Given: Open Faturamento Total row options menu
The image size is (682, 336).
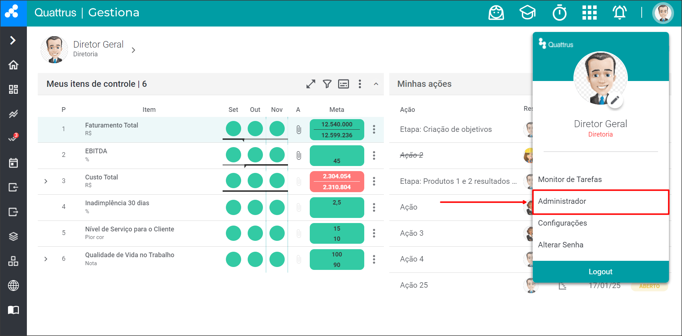Looking at the screenshot, I should click(374, 130).
